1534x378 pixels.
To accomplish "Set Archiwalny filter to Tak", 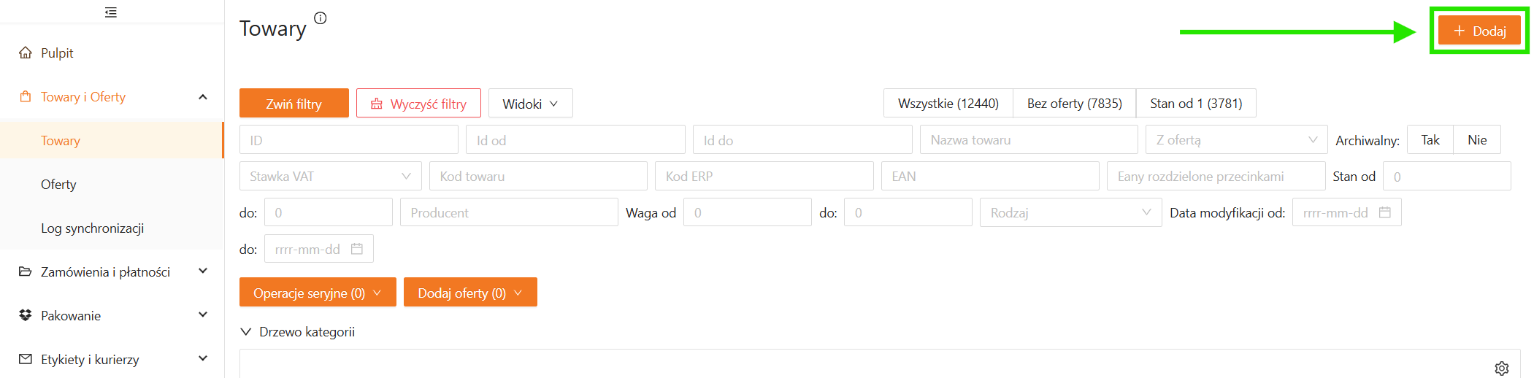I will 1430,140.
